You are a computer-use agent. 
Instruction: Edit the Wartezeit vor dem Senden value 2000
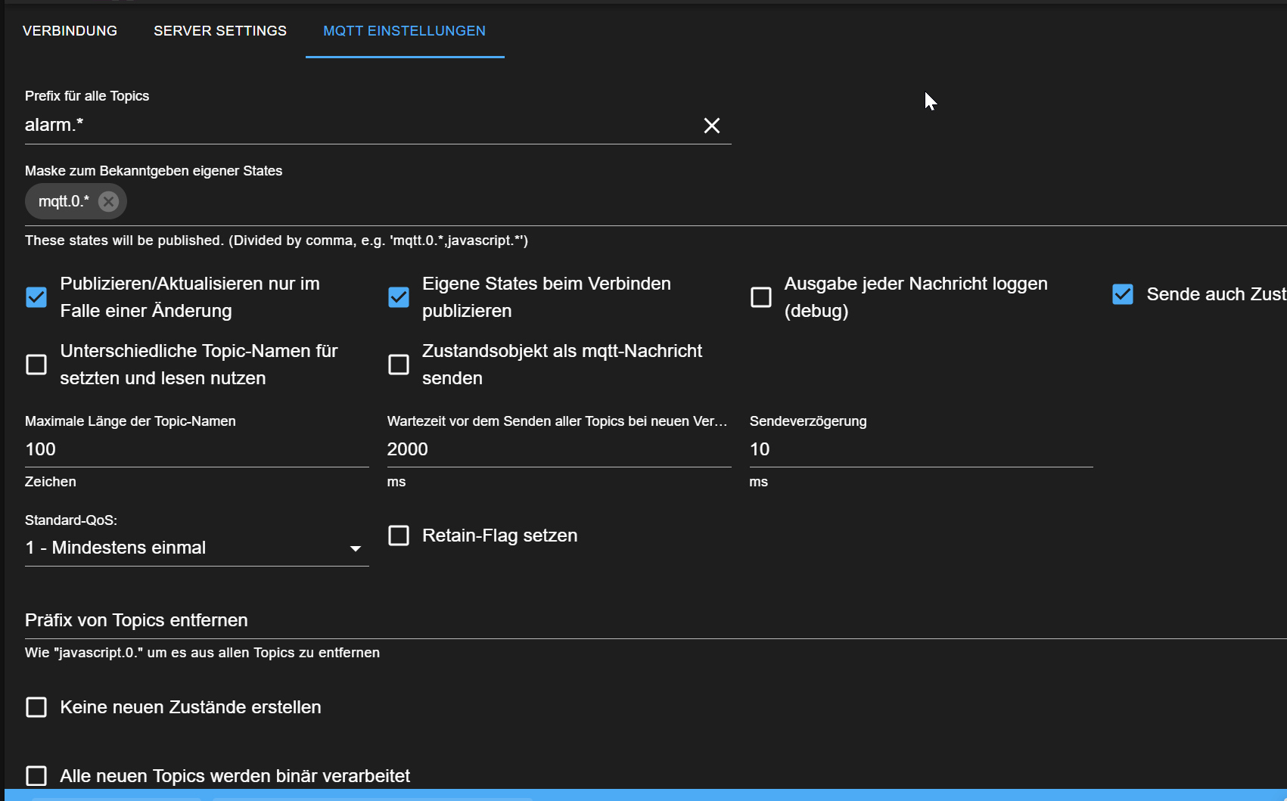point(559,449)
